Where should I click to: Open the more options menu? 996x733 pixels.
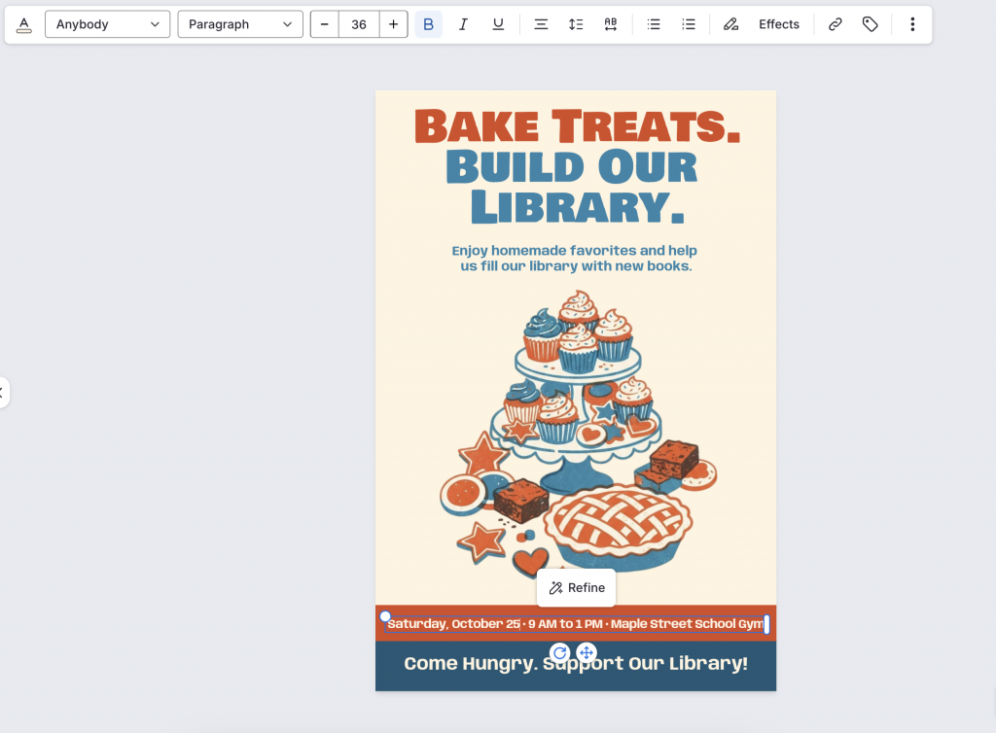point(912,24)
